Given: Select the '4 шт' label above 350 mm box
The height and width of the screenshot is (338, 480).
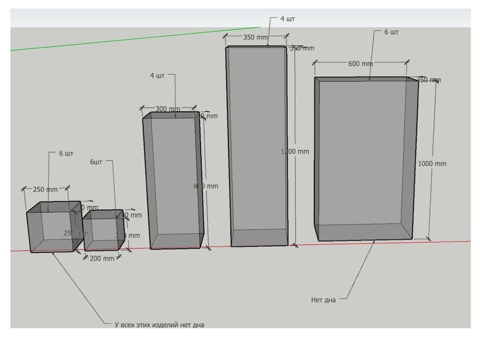Looking at the screenshot, I should tap(287, 19).
